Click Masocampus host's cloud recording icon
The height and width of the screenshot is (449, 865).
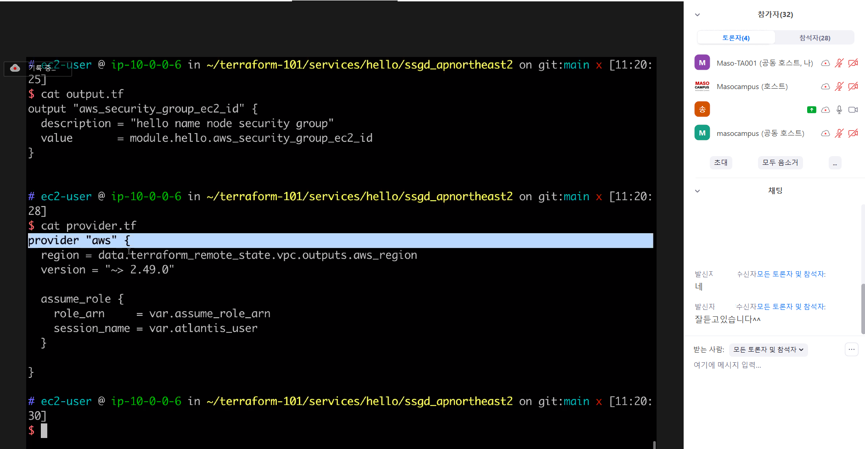(x=825, y=86)
